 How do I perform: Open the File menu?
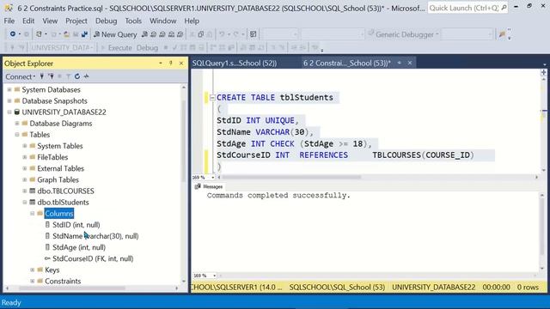click(9, 21)
